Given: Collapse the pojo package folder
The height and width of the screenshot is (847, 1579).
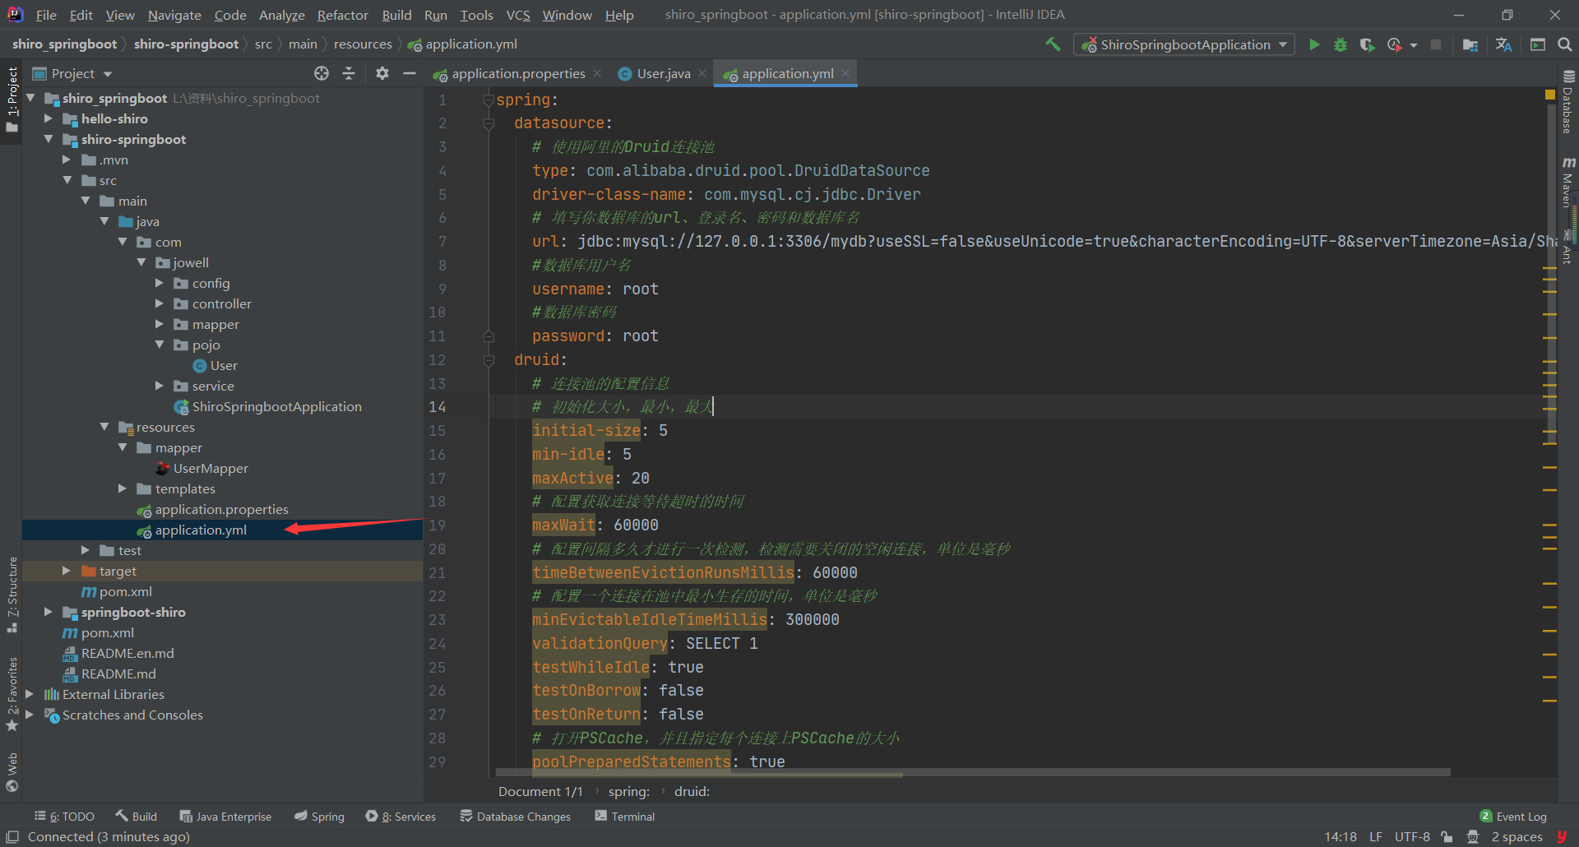Looking at the screenshot, I should [160, 345].
